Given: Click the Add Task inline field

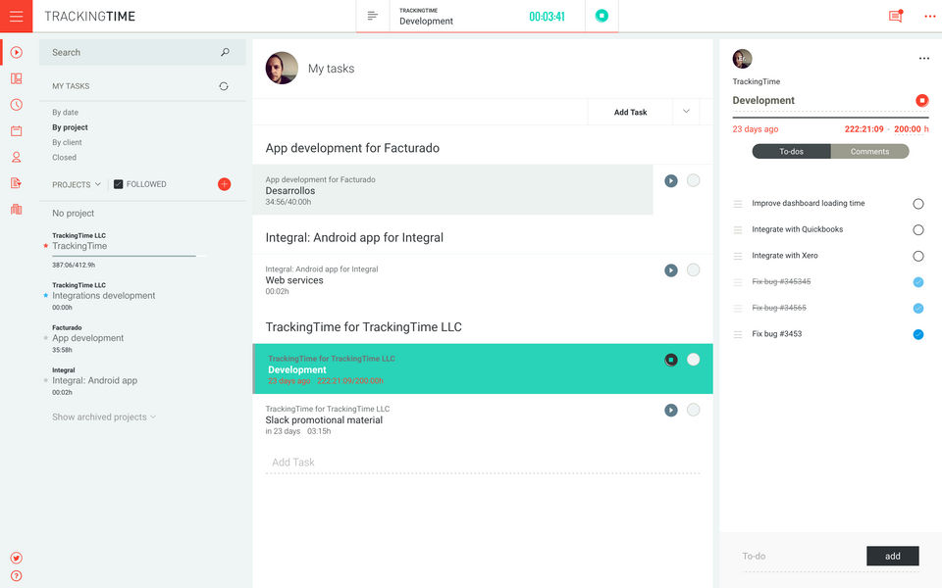Looking at the screenshot, I should coord(483,462).
